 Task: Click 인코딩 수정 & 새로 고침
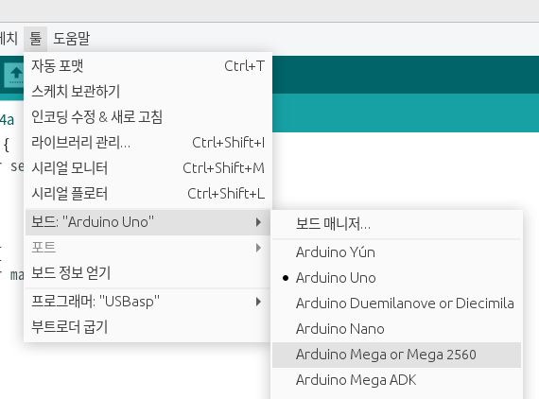pos(148,117)
